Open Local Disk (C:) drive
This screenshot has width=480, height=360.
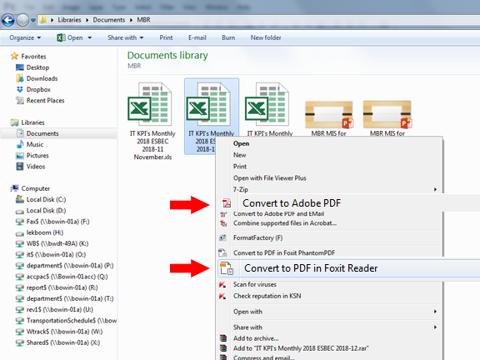(41, 200)
